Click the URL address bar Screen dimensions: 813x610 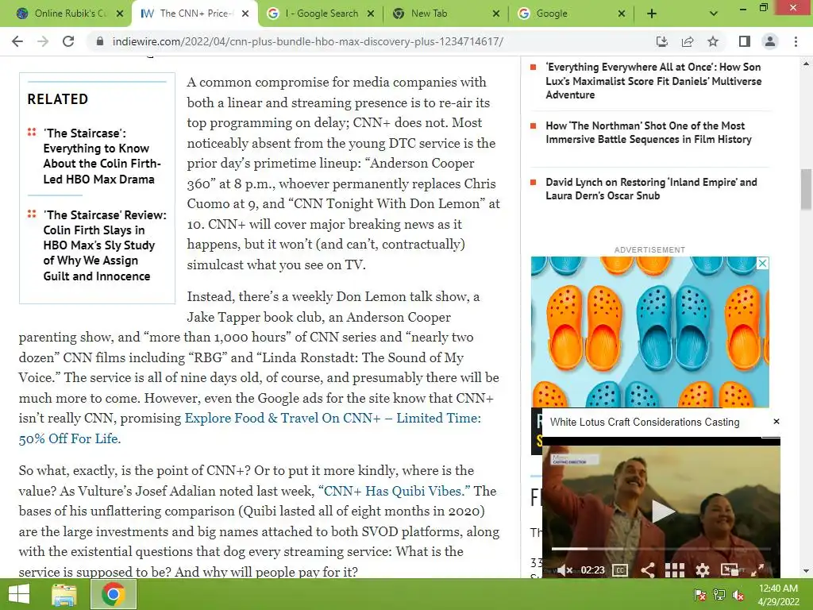tap(307, 41)
